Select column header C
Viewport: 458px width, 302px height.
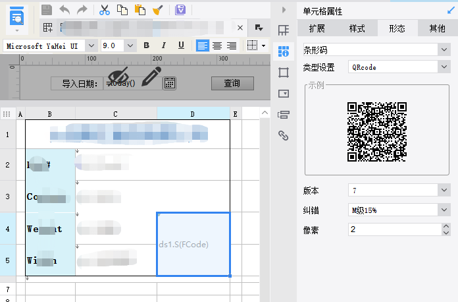tap(116, 114)
